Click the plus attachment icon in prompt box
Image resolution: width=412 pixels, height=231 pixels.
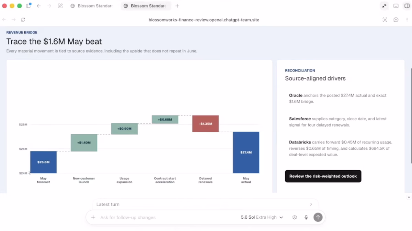[x=93, y=217]
